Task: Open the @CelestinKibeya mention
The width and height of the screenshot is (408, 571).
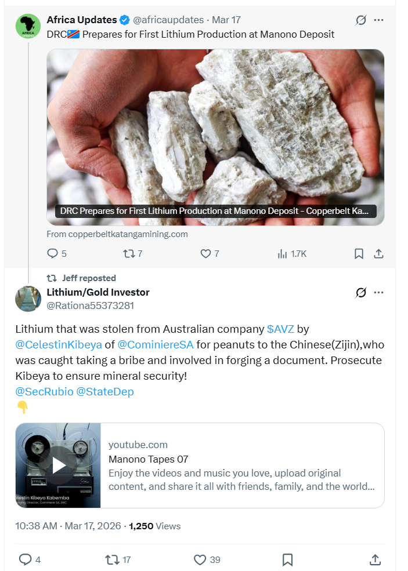Action: coord(58,344)
